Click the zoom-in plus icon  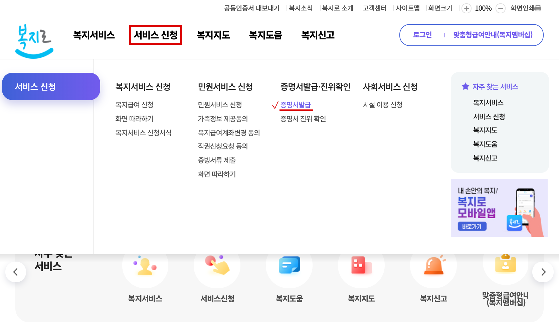(x=466, y=8)
